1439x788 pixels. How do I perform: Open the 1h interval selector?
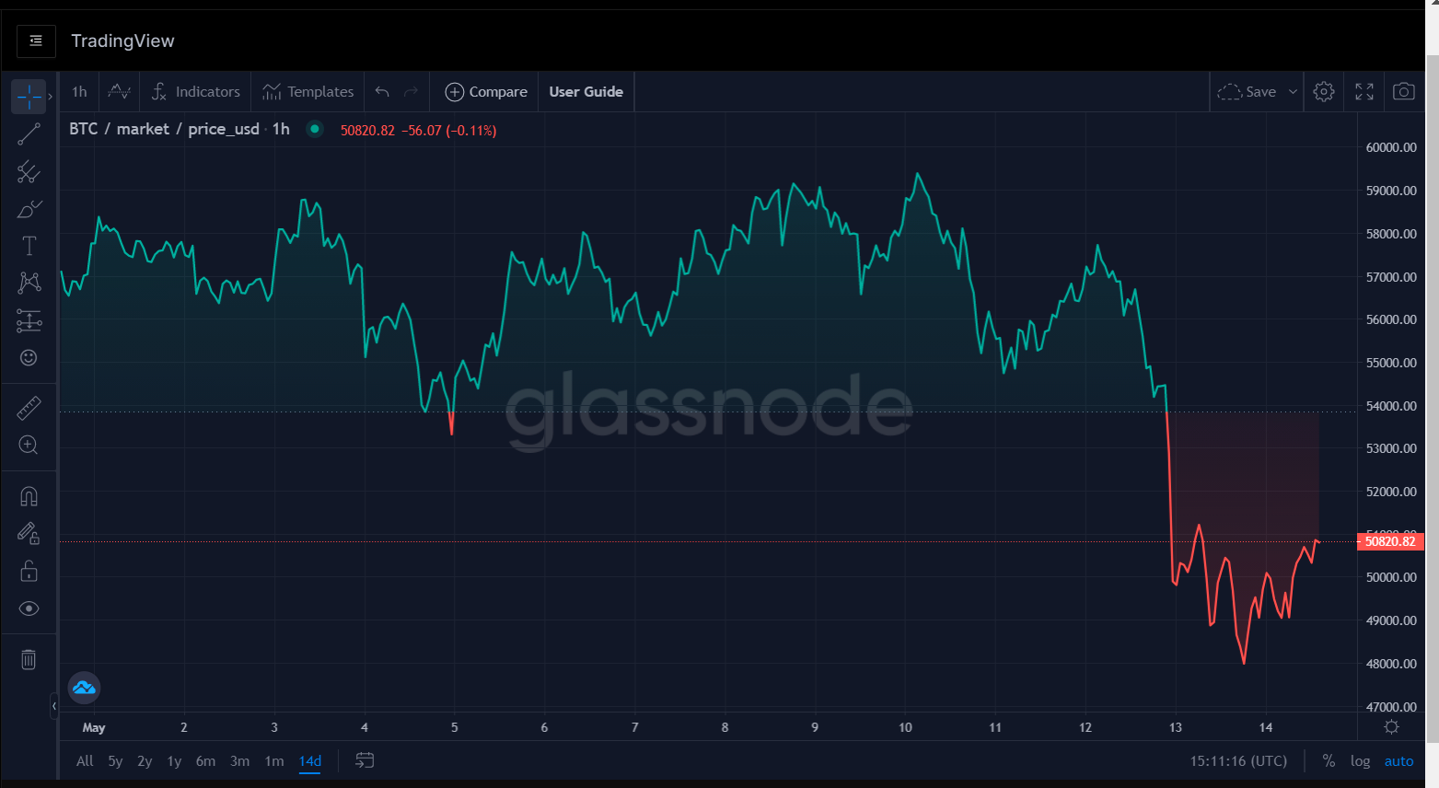(79, 92)
